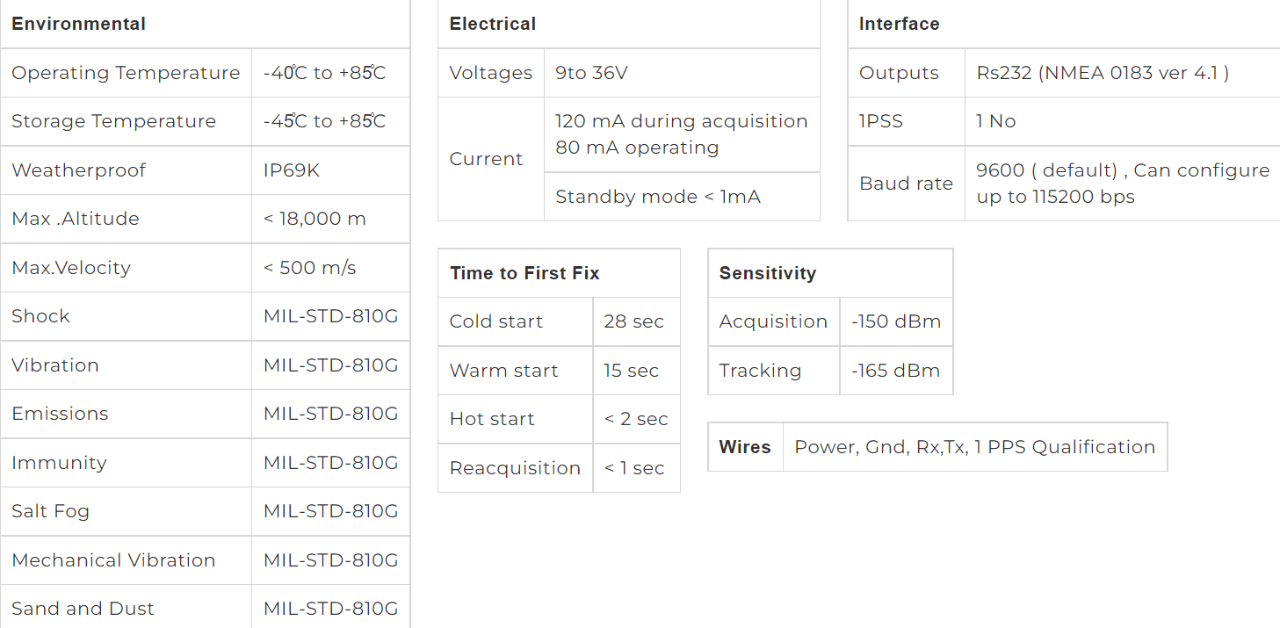Select the Sensitivity table header
The image size is (1280, 628).
[830, 273]
